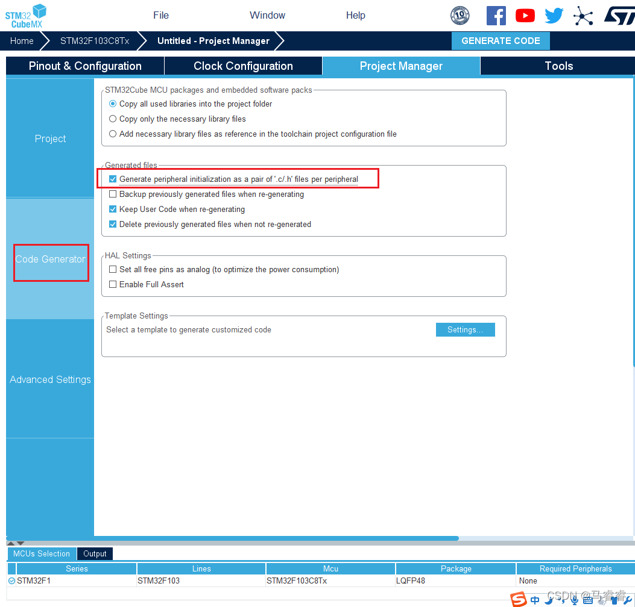Sort by the Lines column header
The image size is (635, 607).
coord(201,568)
